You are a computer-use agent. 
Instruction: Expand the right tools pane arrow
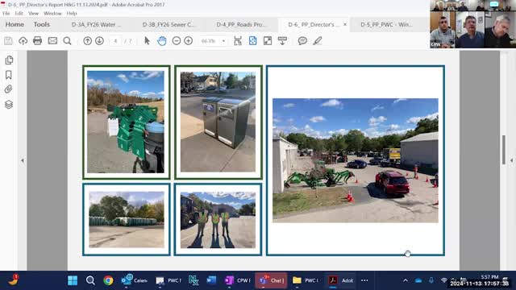512,160
